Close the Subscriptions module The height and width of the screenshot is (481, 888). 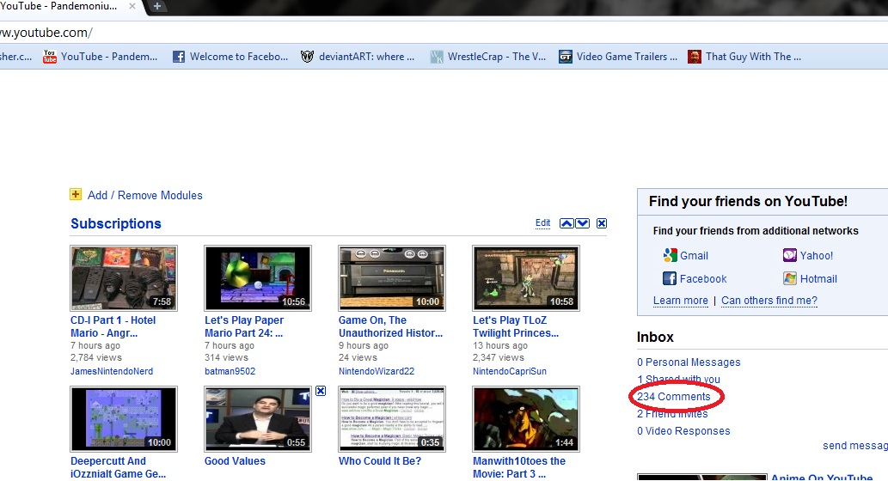(602, 223)
